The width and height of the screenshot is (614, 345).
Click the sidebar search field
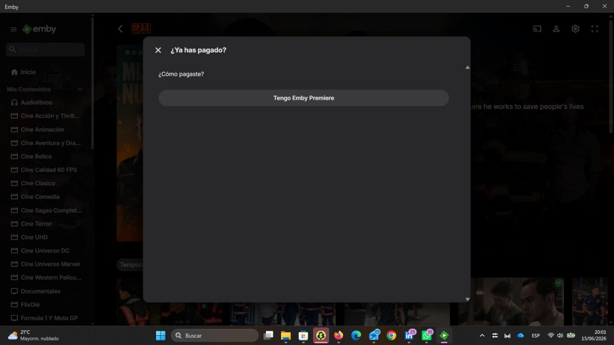pyautogui.click(x=46, y=50)
